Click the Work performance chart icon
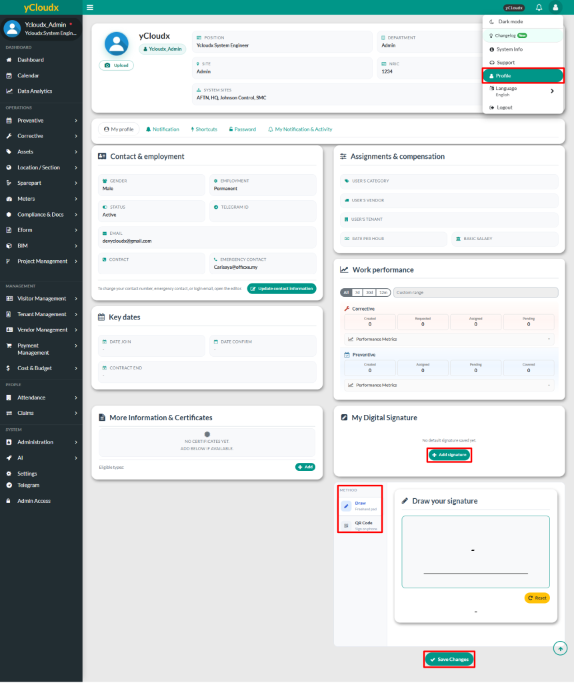The height and width of the screenshot is (683, 574). [x=344, y=269]
